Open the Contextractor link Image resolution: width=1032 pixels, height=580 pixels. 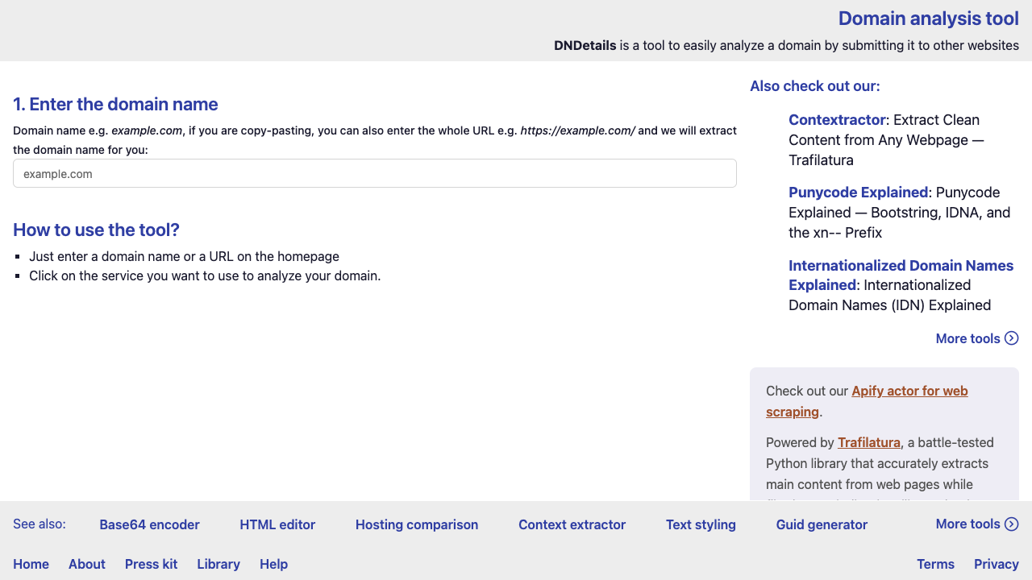pyautogui.click(x=837, y=120)
